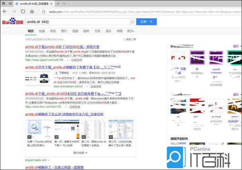The image size is (242, 170).
Task: Open step 1 thumbnail in 百度经验 result
Action: point(40,129)
